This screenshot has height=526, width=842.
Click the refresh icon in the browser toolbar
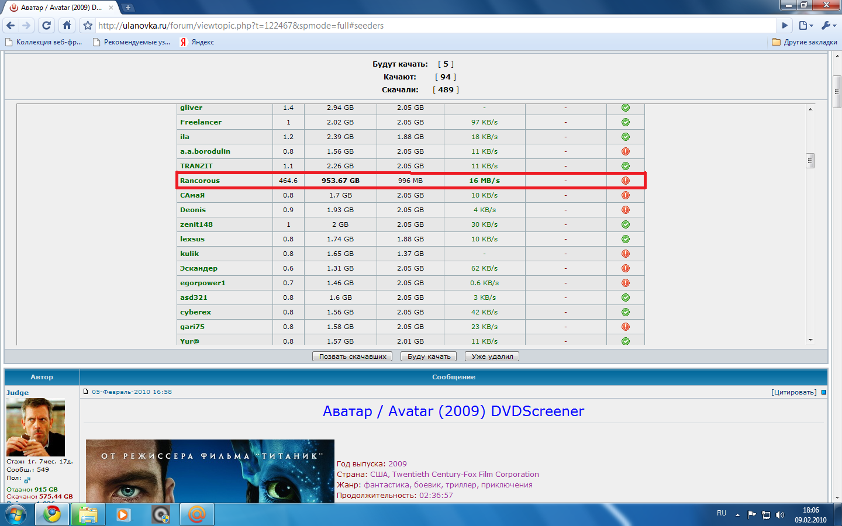point(46,26)
